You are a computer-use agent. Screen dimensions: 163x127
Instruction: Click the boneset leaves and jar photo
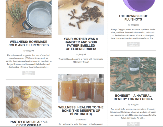click(133, 74)
